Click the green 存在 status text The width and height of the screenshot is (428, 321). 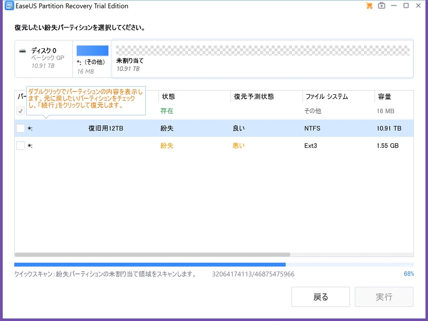pyautogui.click(x=167, y=111)
